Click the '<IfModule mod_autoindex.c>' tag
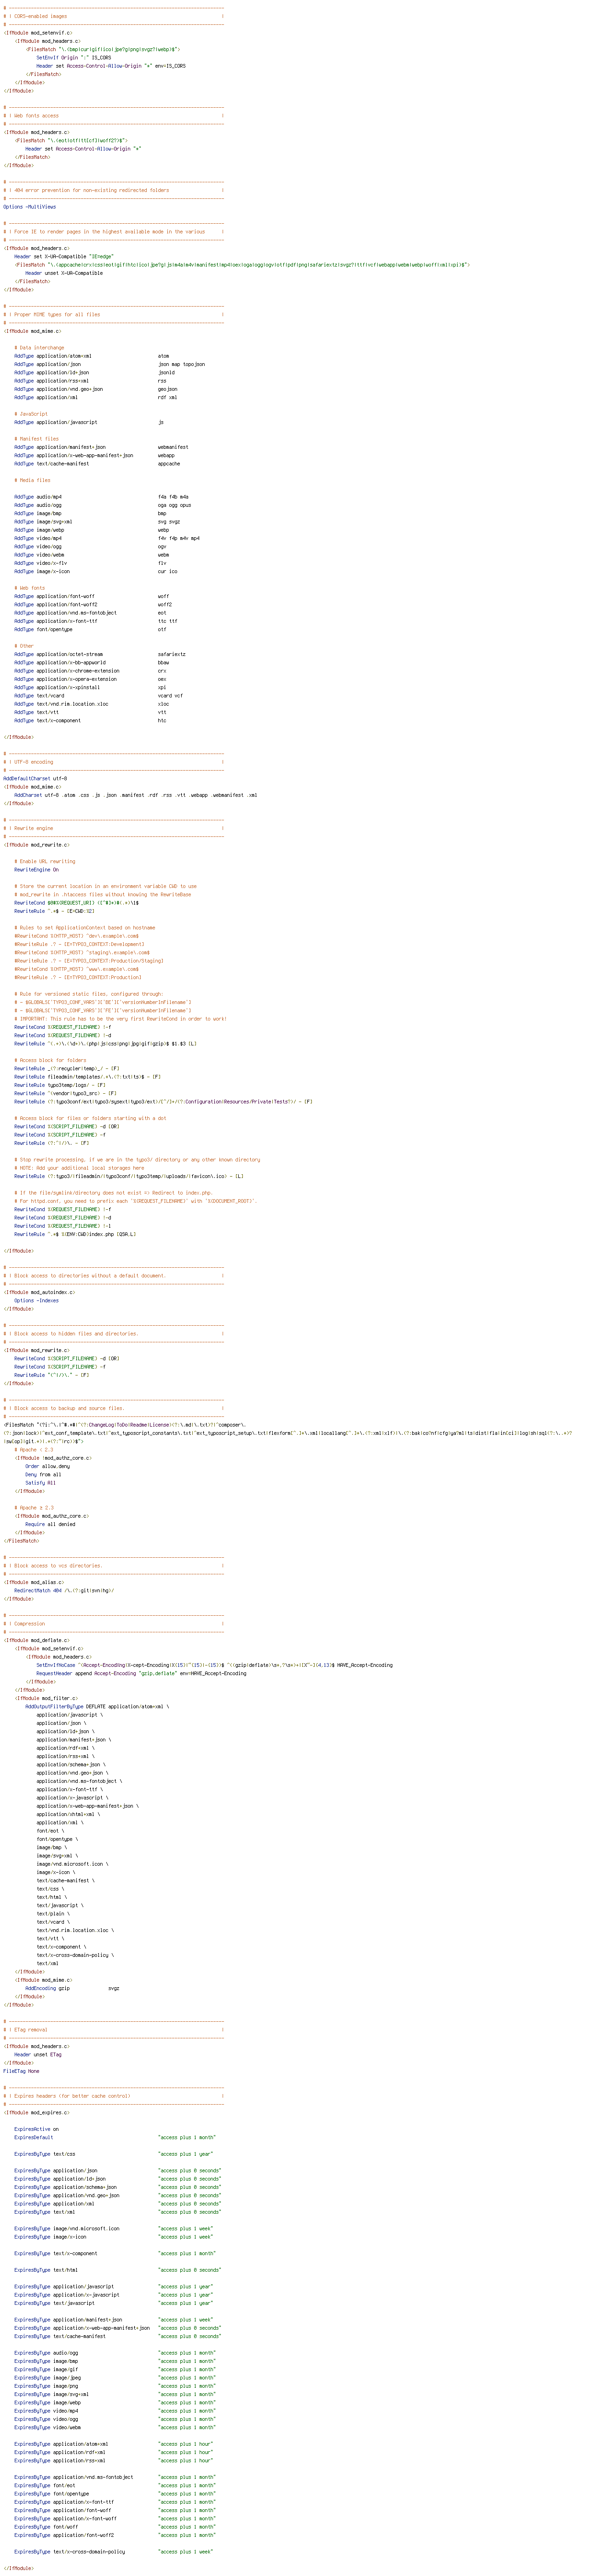 [x=39, y=1292]
